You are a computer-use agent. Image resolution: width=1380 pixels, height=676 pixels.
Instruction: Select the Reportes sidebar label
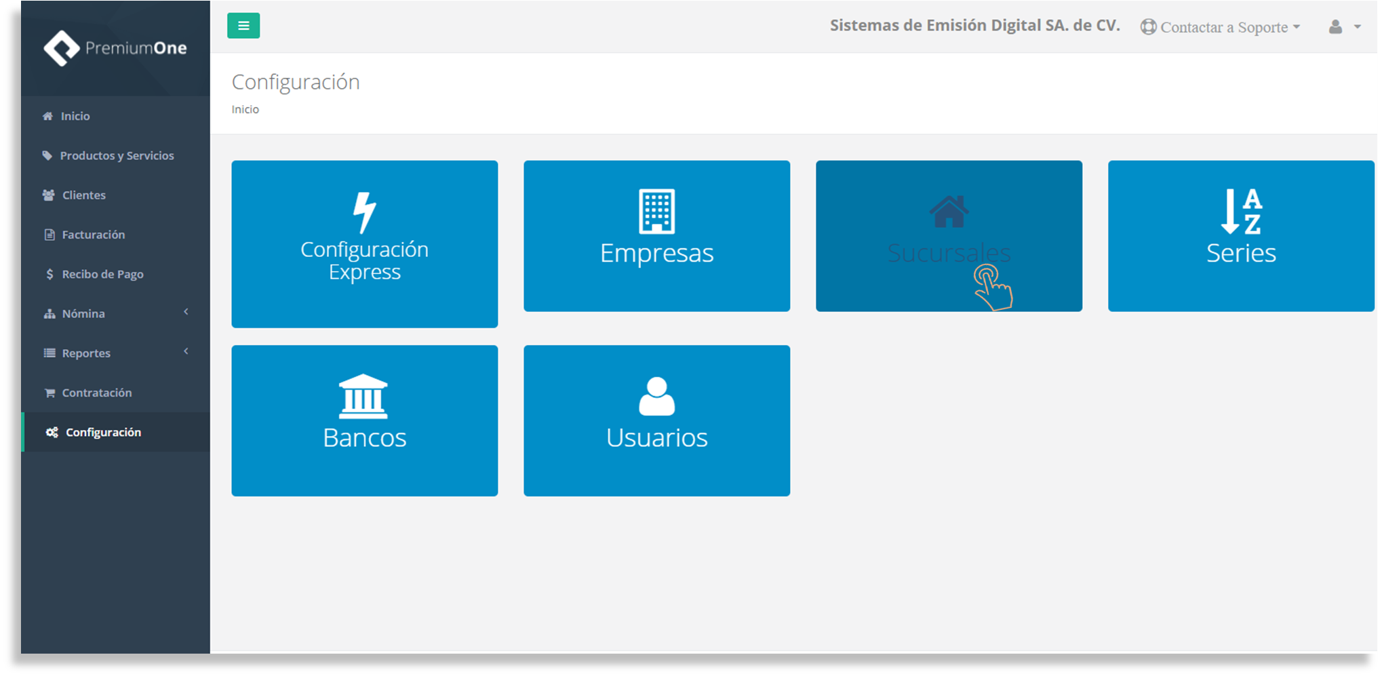pyautogui.click(x=86, y=353)
